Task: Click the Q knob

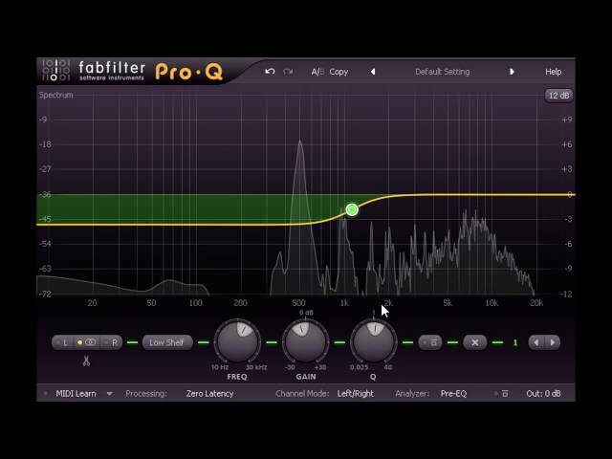Action: click(374, 342)
